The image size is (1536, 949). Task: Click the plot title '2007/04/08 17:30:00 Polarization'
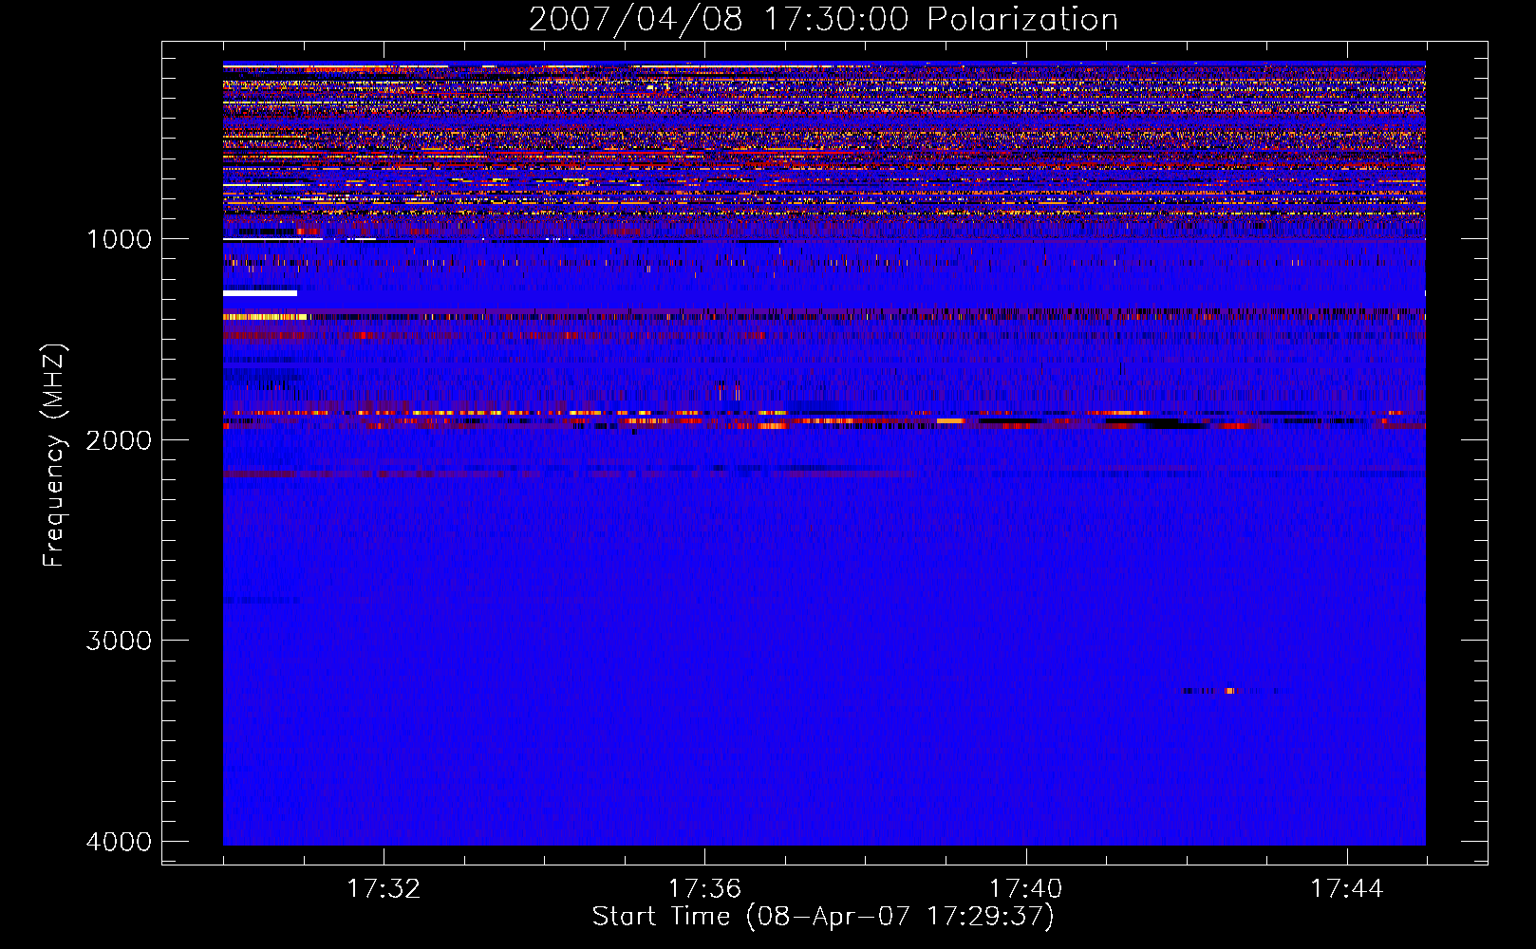(823, 20)
